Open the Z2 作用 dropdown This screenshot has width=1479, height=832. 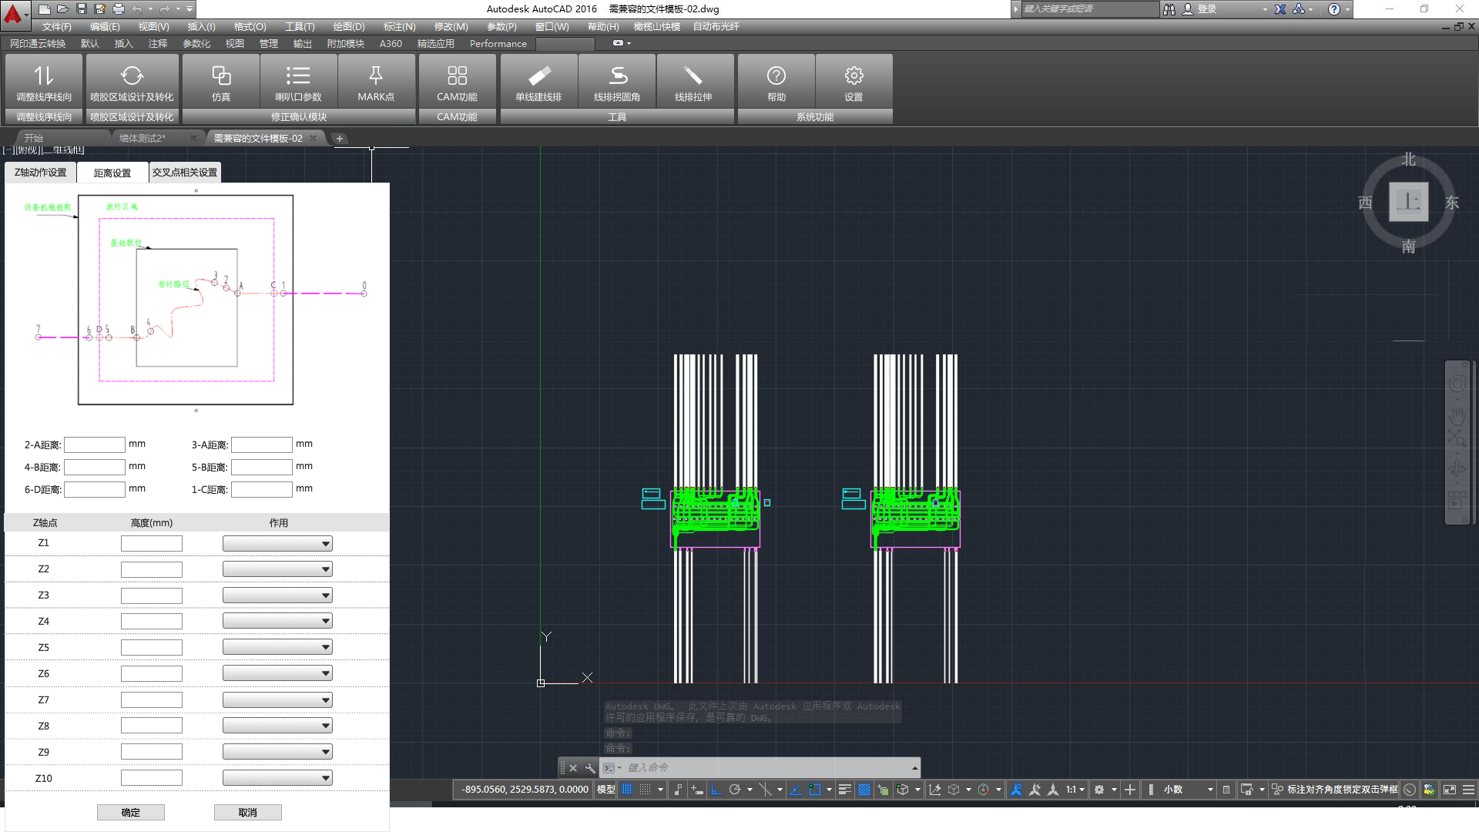click(x=277, y=569)
